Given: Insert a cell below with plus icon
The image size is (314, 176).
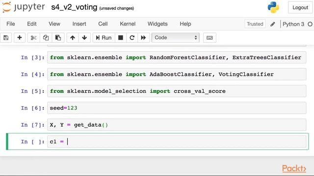Looking at the screenshot, I should click(20, 38).
